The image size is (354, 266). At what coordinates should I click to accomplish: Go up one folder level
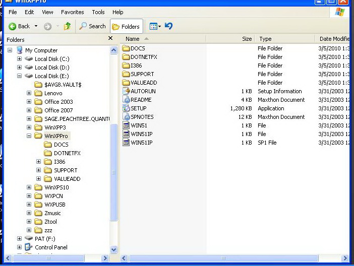67,26
